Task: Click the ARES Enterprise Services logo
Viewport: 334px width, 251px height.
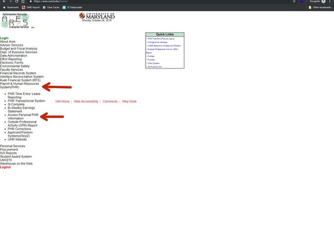Action: pos(16,21)
